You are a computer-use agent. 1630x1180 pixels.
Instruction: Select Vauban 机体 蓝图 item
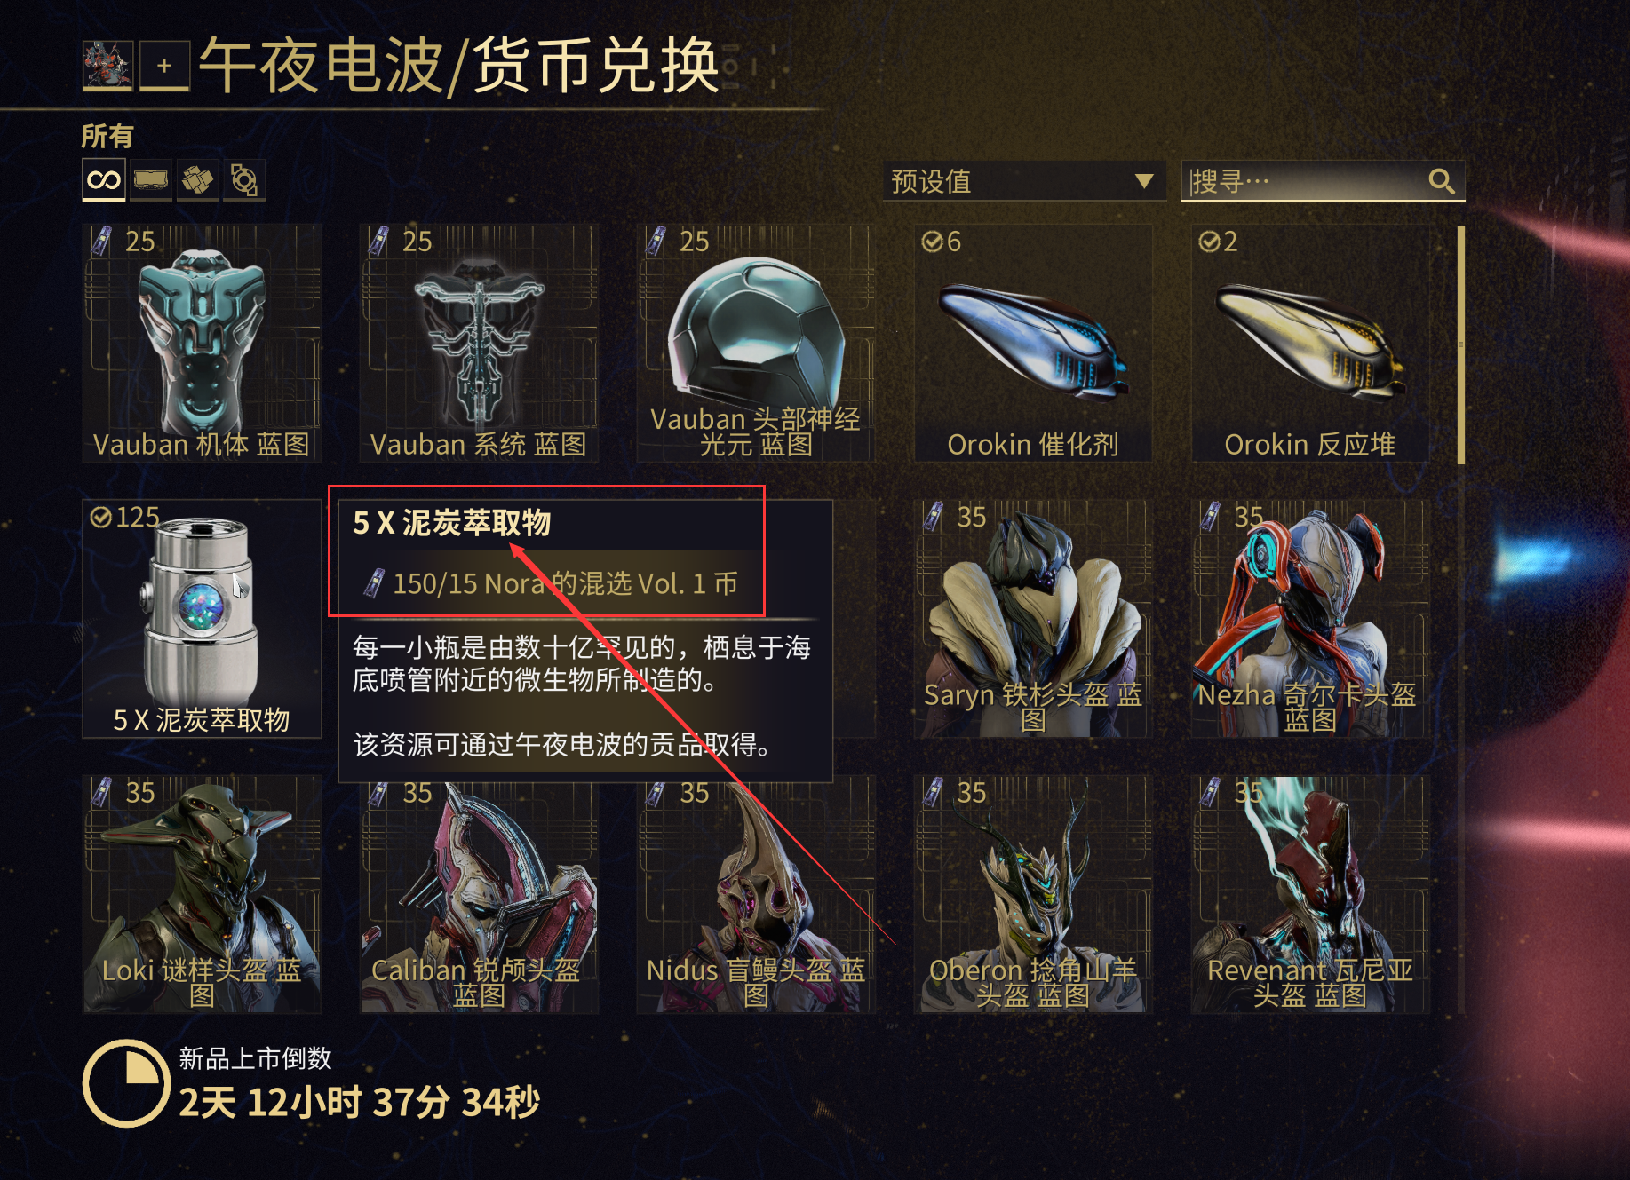[x=202, y=343]
